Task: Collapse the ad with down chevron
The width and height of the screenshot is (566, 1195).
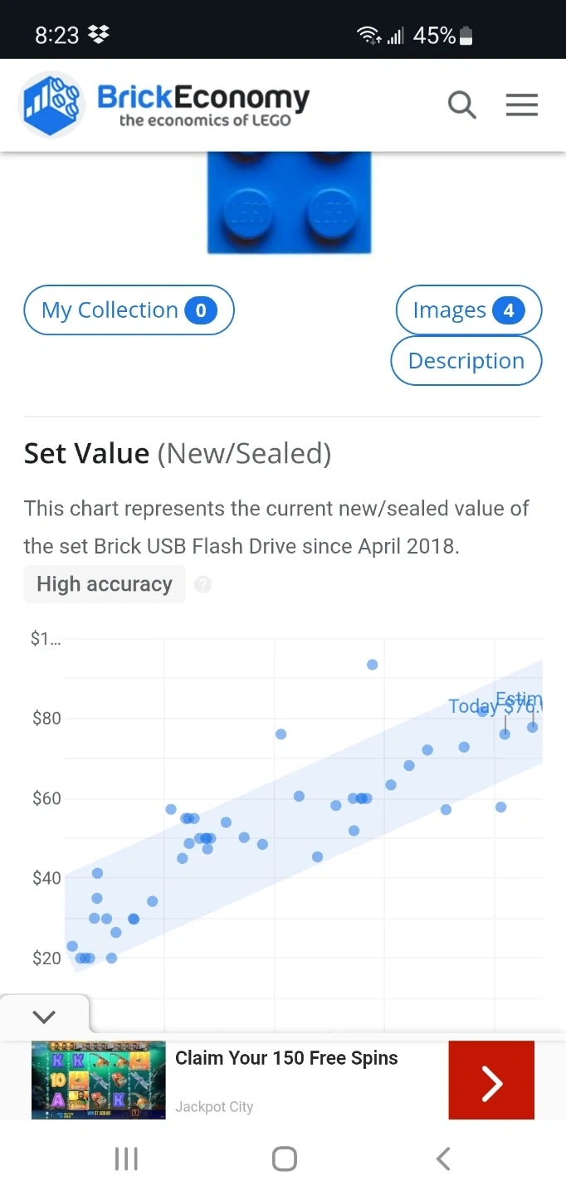Action: [x=44, y=1017]
